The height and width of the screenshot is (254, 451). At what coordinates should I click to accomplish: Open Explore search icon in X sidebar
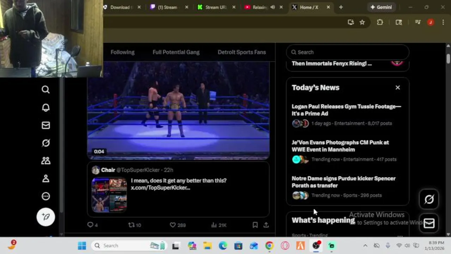(46, 90)
